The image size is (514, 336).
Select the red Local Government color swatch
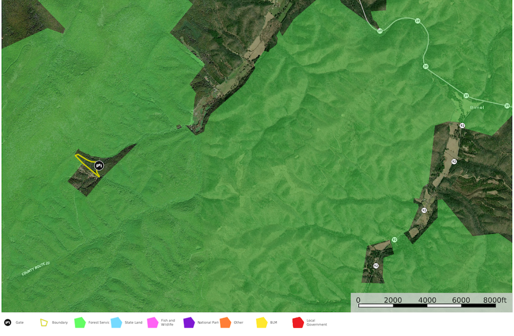point(298,323)
